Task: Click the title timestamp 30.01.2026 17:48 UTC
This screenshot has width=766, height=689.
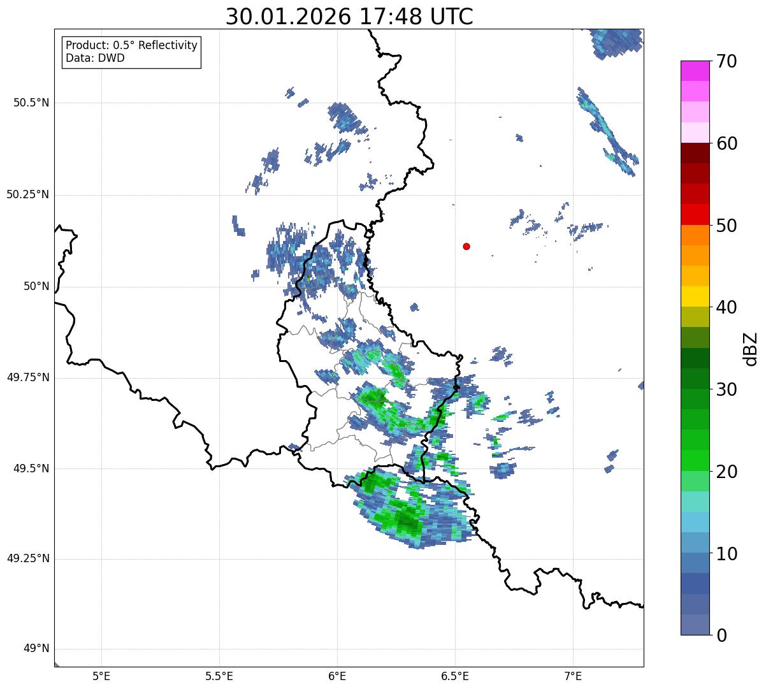Action: point(349,17)
